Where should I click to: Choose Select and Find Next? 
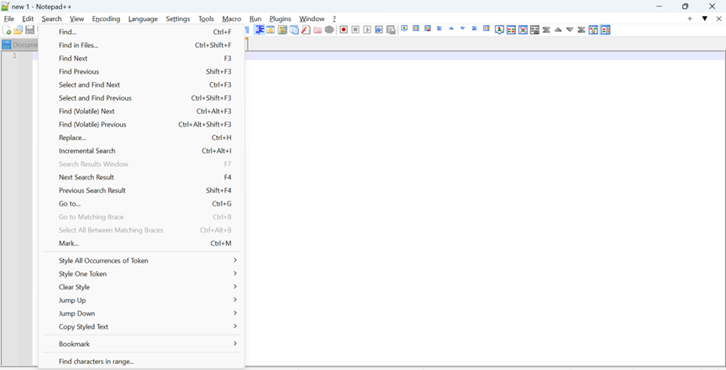(142, 85)
